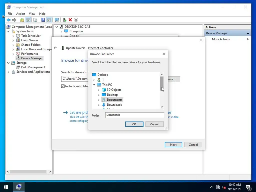Click the red X Uninstall device icon
This screenshot has height=192, width=256.
coord(70,20)
